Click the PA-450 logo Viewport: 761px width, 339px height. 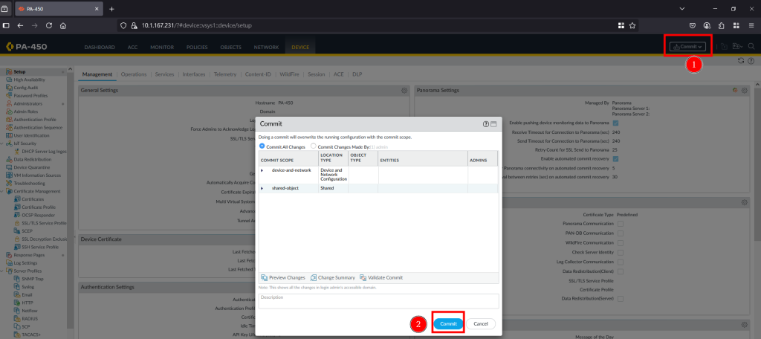[x=27, y=47]
